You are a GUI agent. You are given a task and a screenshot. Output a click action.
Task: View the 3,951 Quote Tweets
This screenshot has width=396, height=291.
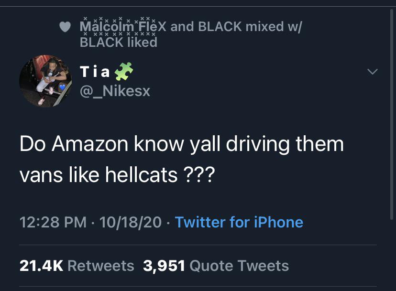(216, 266)
